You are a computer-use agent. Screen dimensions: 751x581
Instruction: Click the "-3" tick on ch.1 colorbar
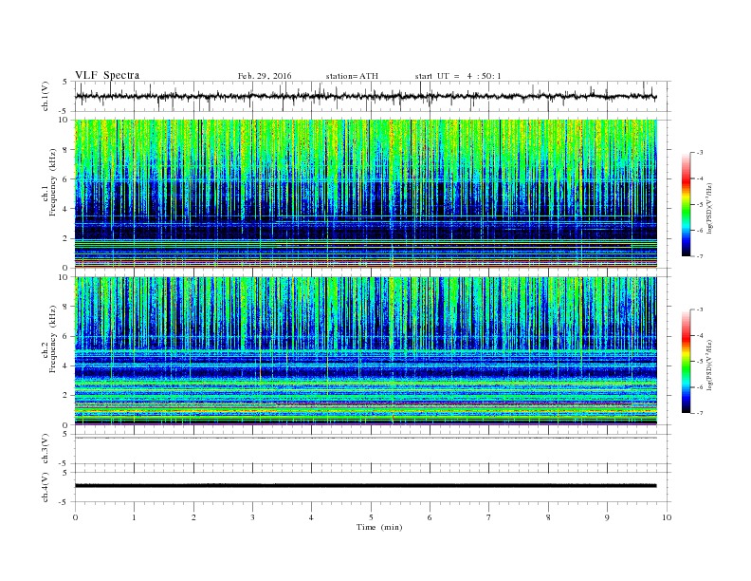click(x=699, y=153)
